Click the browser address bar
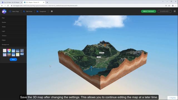 (x=87, y=6)
